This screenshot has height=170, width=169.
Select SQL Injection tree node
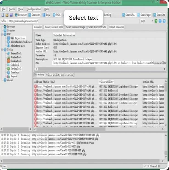(16, 38)
